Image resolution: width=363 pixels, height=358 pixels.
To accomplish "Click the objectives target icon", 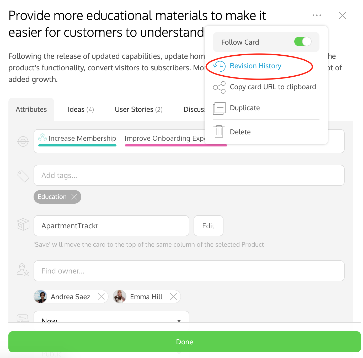I will point(23,141).
